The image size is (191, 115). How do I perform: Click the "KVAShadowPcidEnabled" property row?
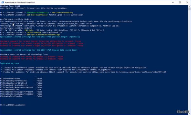point(21,96)
